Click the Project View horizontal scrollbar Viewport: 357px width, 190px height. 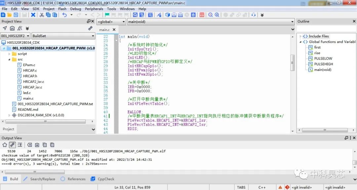[x=46, y=122]
